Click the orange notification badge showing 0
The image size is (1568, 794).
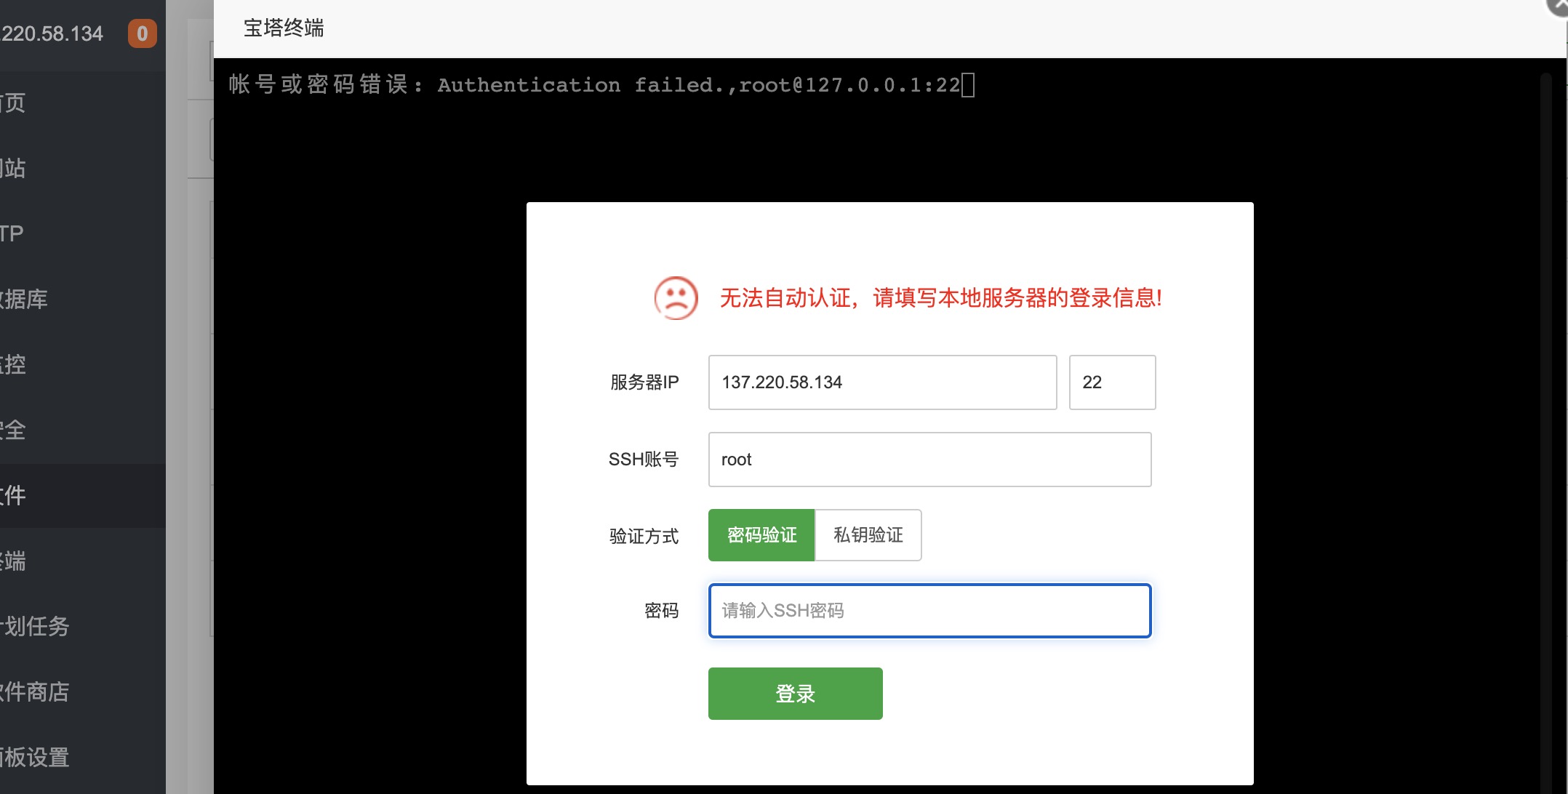[143, 33]
